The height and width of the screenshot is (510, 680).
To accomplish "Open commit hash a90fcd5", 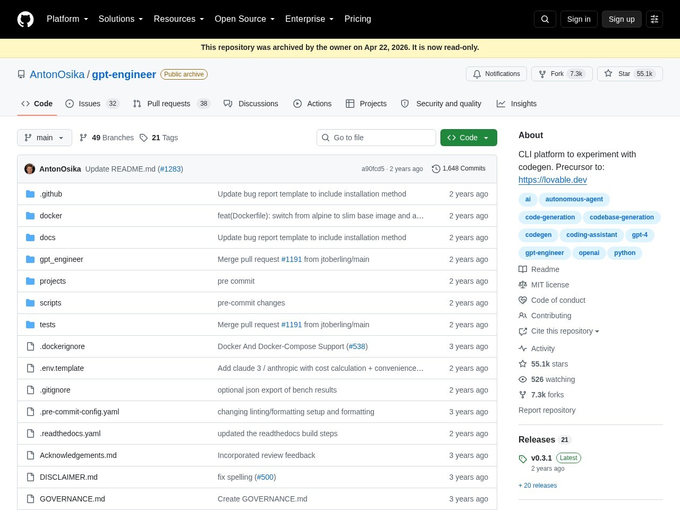I will (x=373, y=169).
